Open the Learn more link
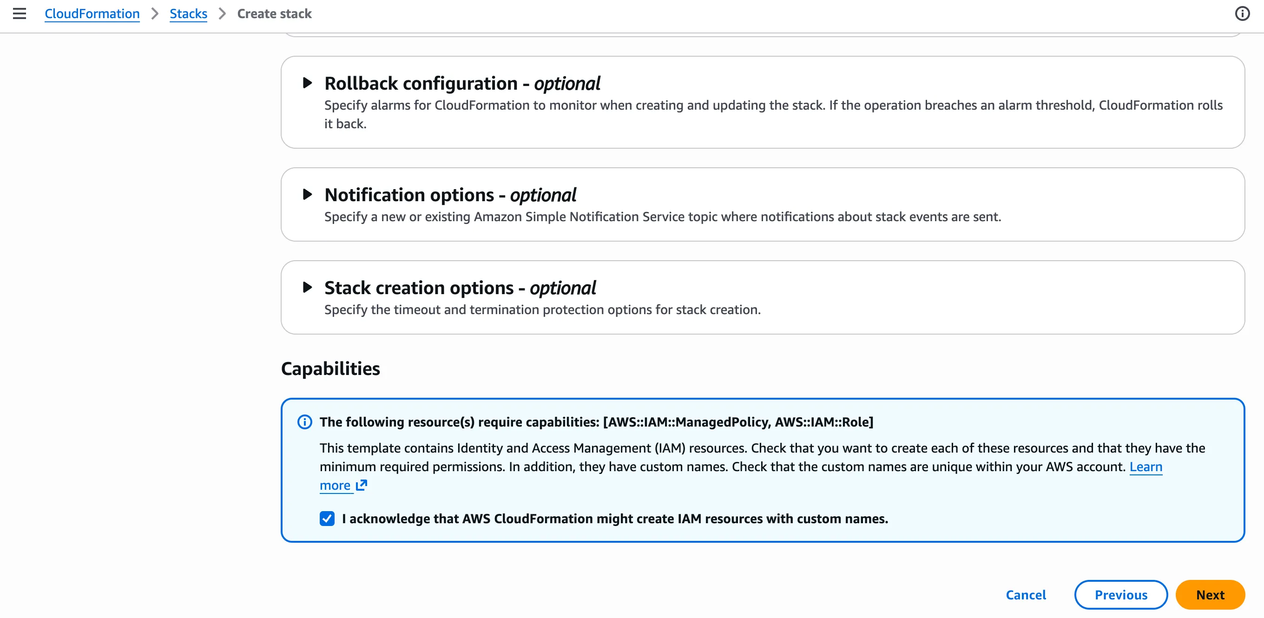 coord(1146,467)
